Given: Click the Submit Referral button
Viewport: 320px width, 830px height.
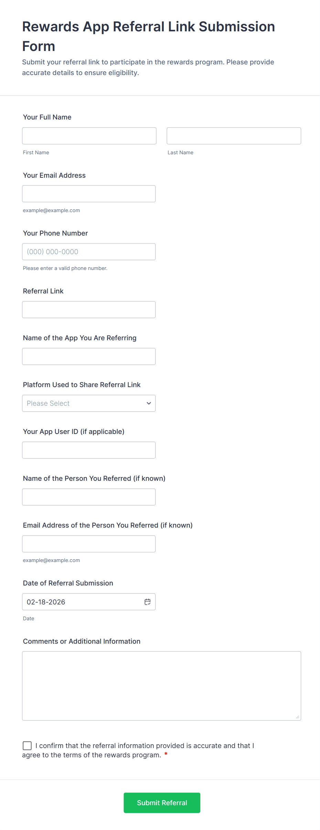Looking at the screenshot, I should 162,803.
